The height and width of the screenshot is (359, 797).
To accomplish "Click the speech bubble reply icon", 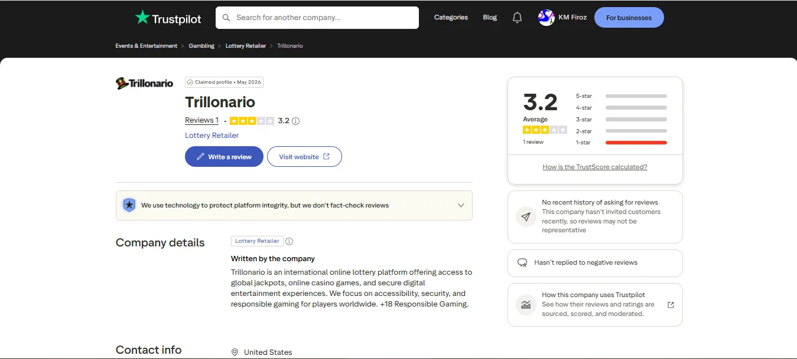I will click(x=522, y=263).
